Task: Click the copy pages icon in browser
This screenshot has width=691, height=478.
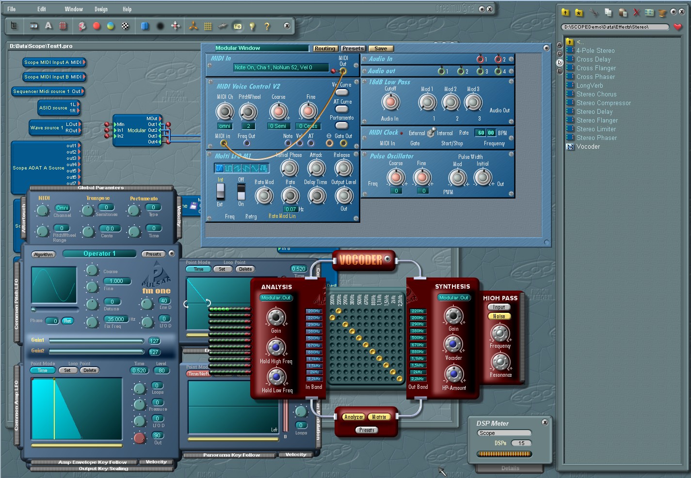Action: [608, 12]
